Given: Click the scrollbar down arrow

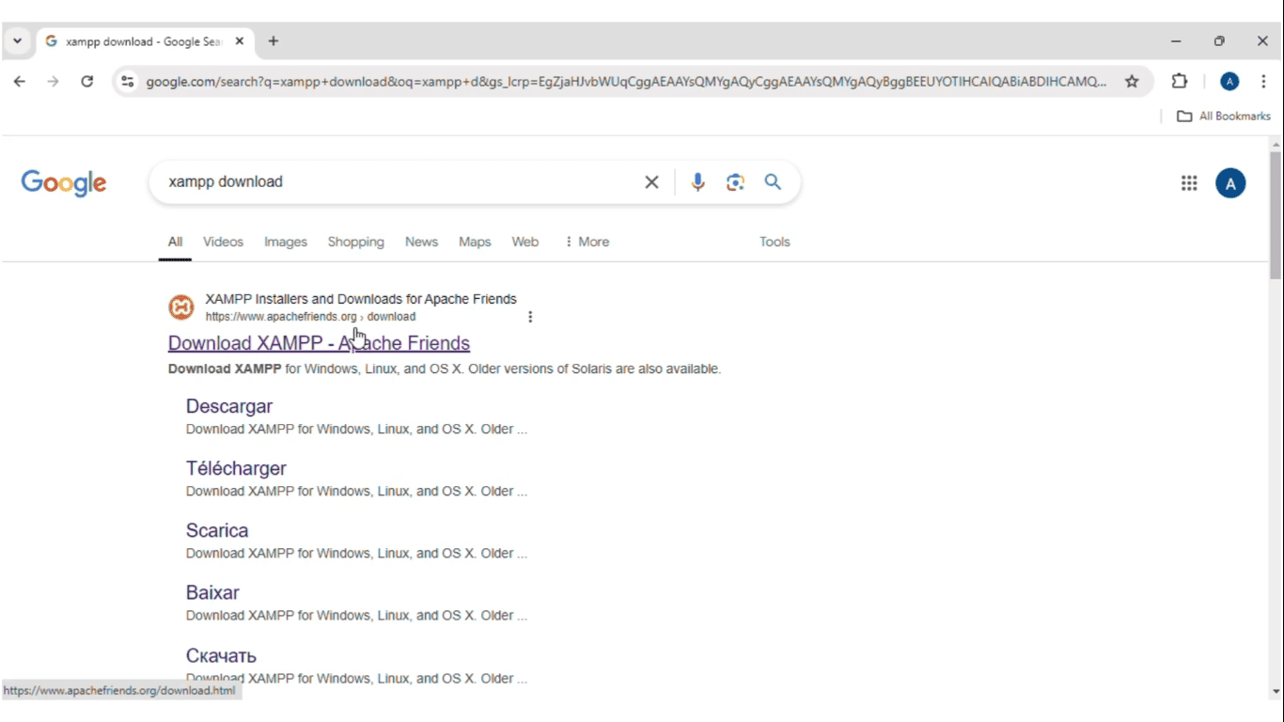Looking at the screenshot, I should 1276,692.
